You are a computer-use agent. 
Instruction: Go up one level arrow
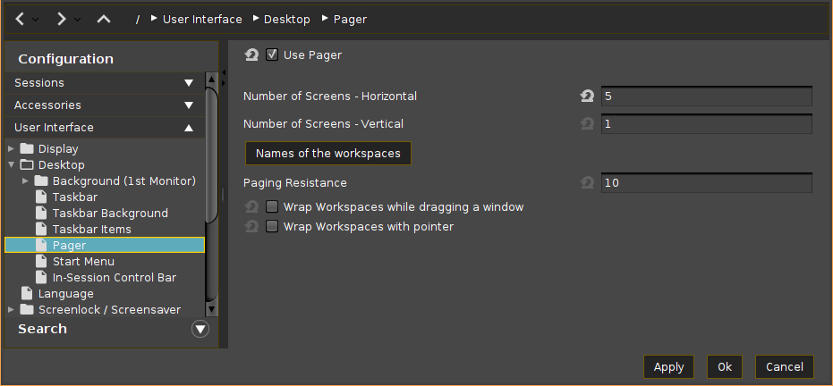click(104, 19)
